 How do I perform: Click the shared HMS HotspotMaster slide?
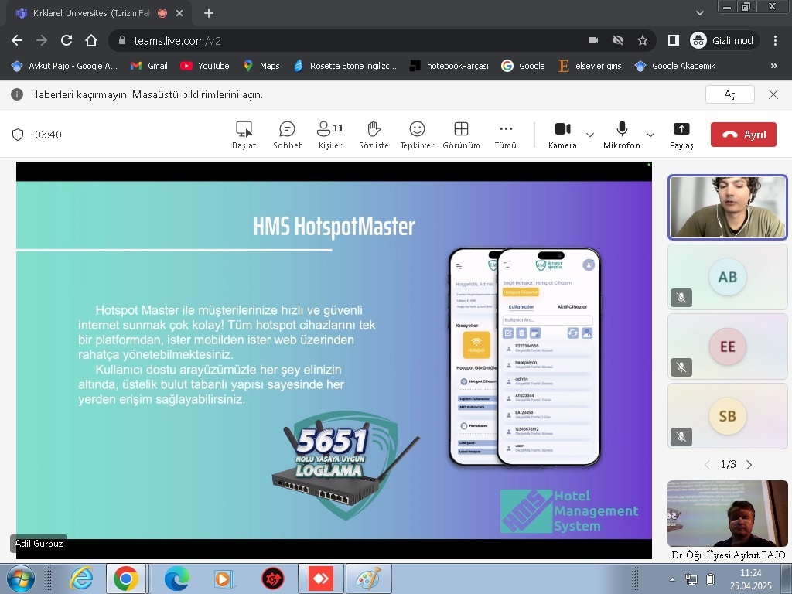coord(334,360)
